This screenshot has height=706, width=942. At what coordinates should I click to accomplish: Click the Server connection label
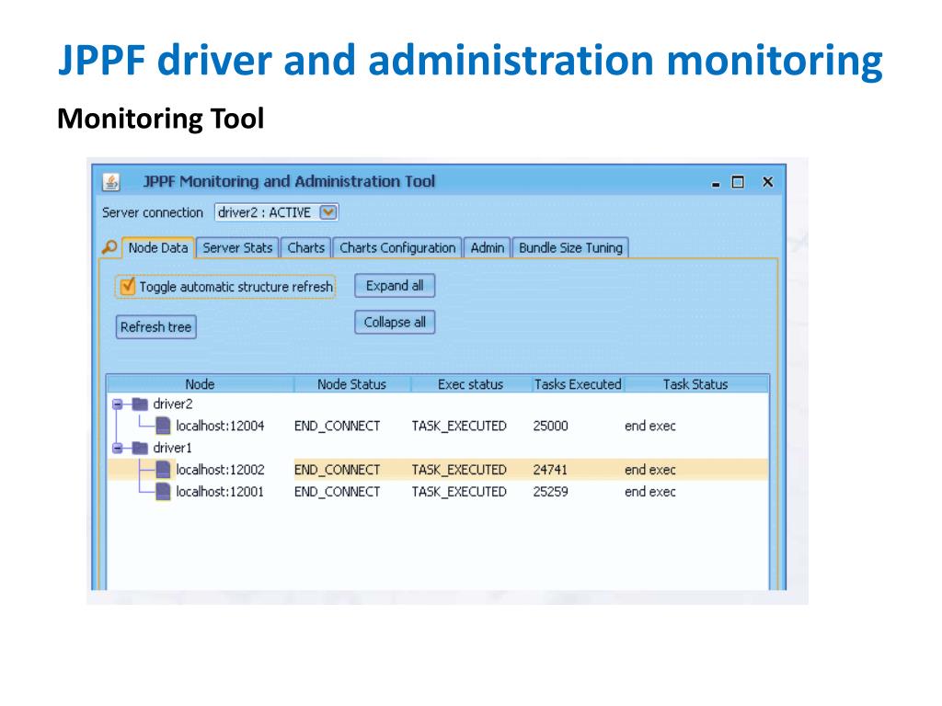pos(153,212)
